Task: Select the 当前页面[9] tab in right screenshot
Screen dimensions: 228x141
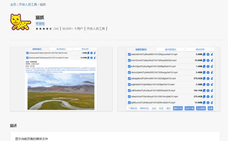Action: click(141, 49)
